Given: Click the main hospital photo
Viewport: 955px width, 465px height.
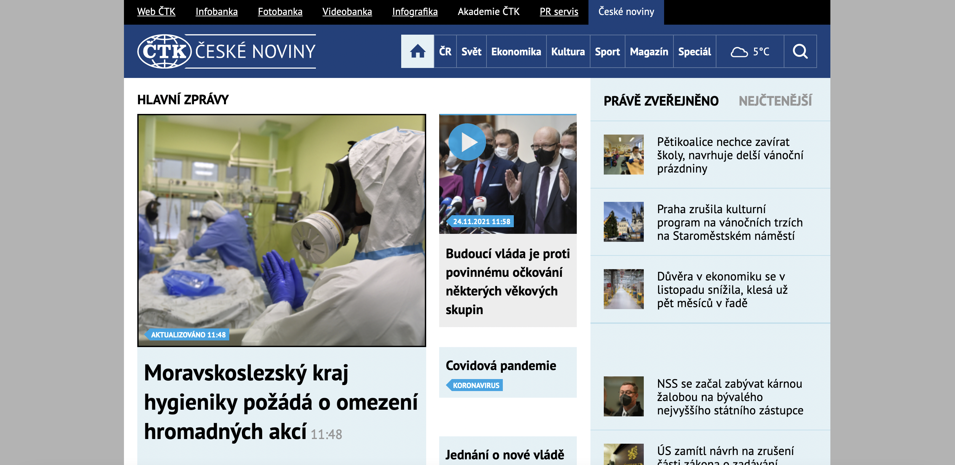Looking at the screenshot, I should [281, 230].
